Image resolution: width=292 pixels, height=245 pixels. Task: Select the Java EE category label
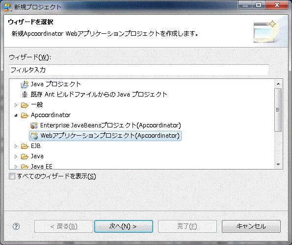[x=42, y=167]
